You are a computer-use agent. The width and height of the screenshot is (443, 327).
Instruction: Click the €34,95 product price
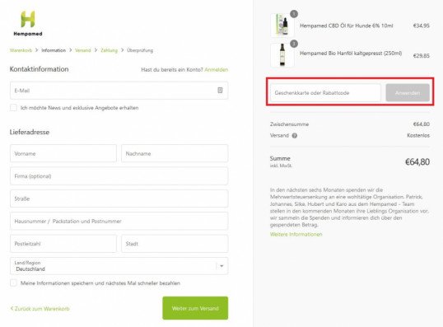point(422,26)
